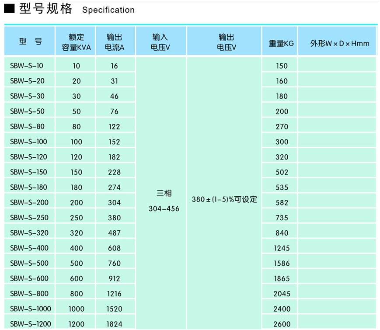The width and height of the screenshot is (380, 330).
Task: Select the SBW-S-500 model cell
Action: [x=29, y=263]
